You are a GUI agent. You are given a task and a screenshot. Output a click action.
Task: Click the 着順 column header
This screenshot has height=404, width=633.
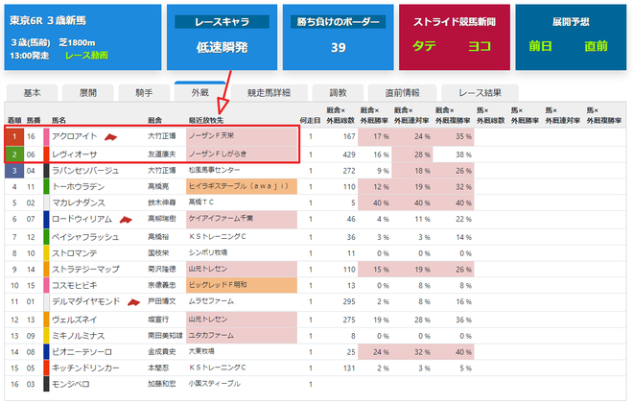tap(14, 120)
